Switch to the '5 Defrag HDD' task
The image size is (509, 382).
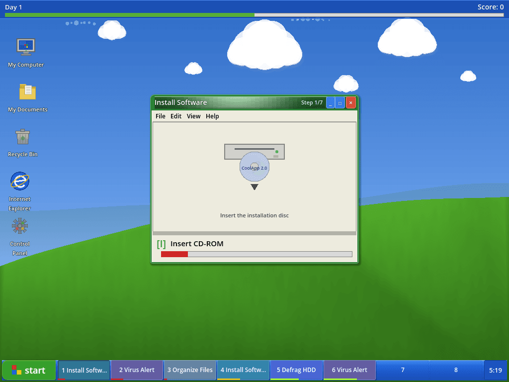[296, 370]
